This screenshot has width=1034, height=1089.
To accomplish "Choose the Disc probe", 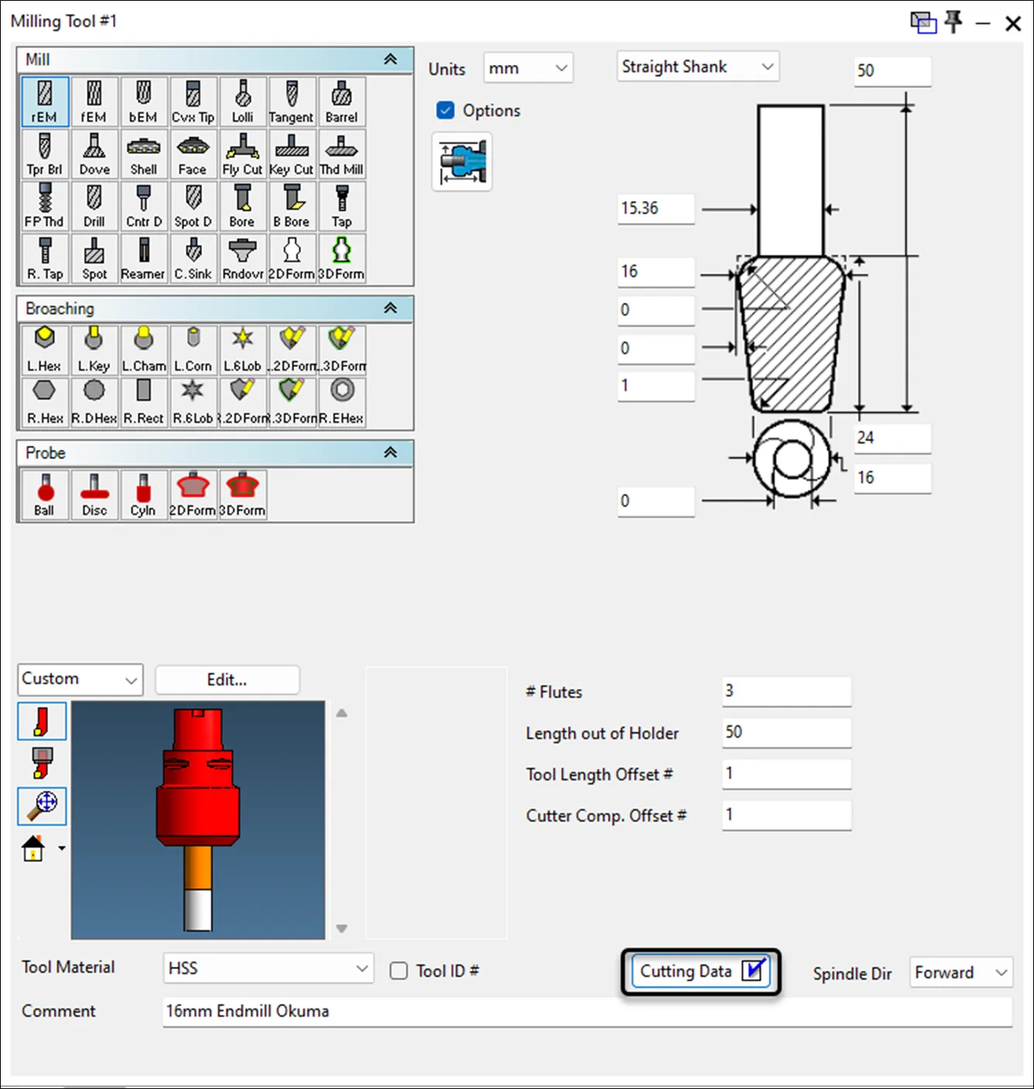I will tap(94, 495).
